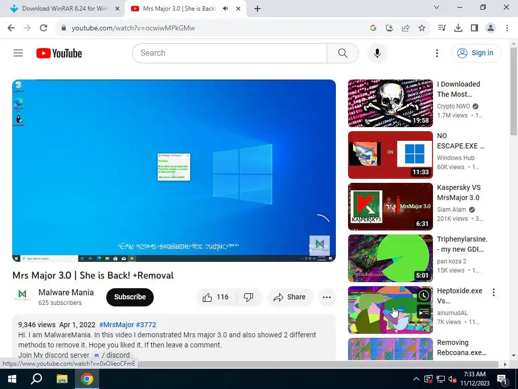Screen dimensions: 518x389
Task: Click the #MrsMajor hashtag
Action: [116, 325]
